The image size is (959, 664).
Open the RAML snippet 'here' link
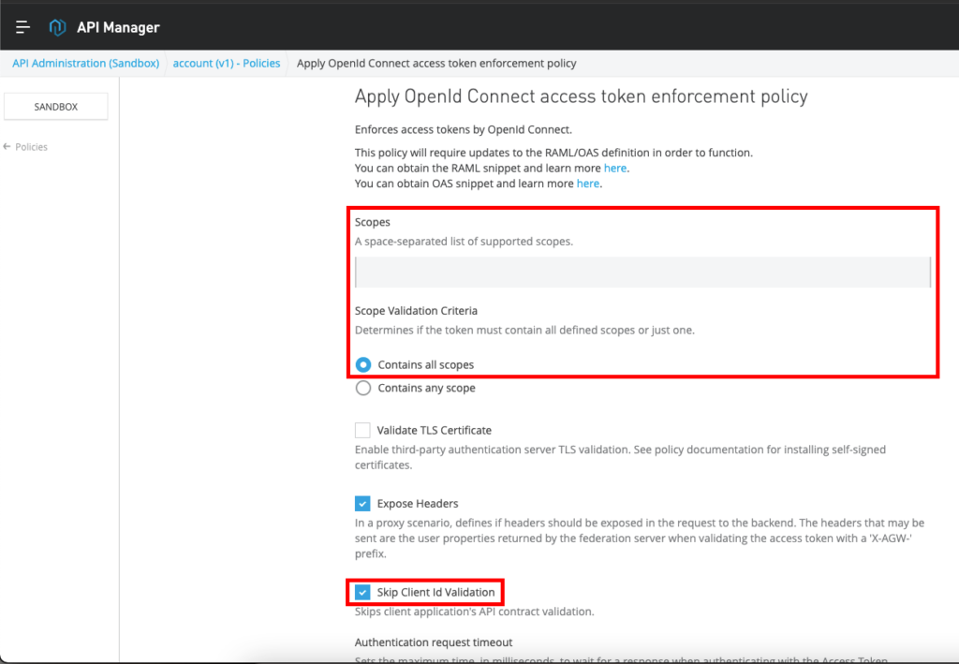point(615,168)
